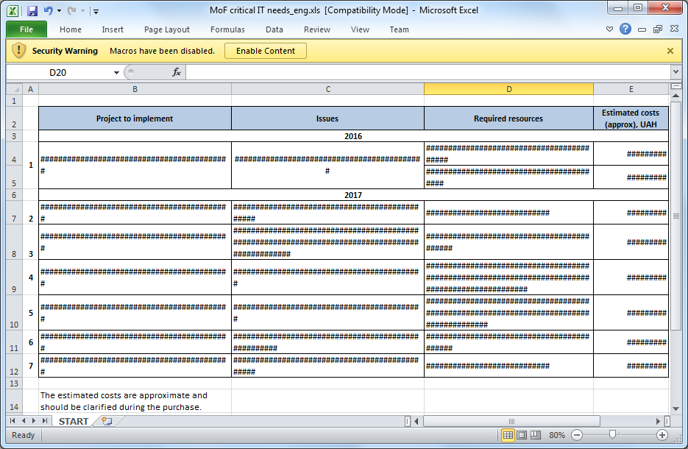Open Excel Help question mark icon
The width and height of the screenshot is (688, 449).
(625, 29)
